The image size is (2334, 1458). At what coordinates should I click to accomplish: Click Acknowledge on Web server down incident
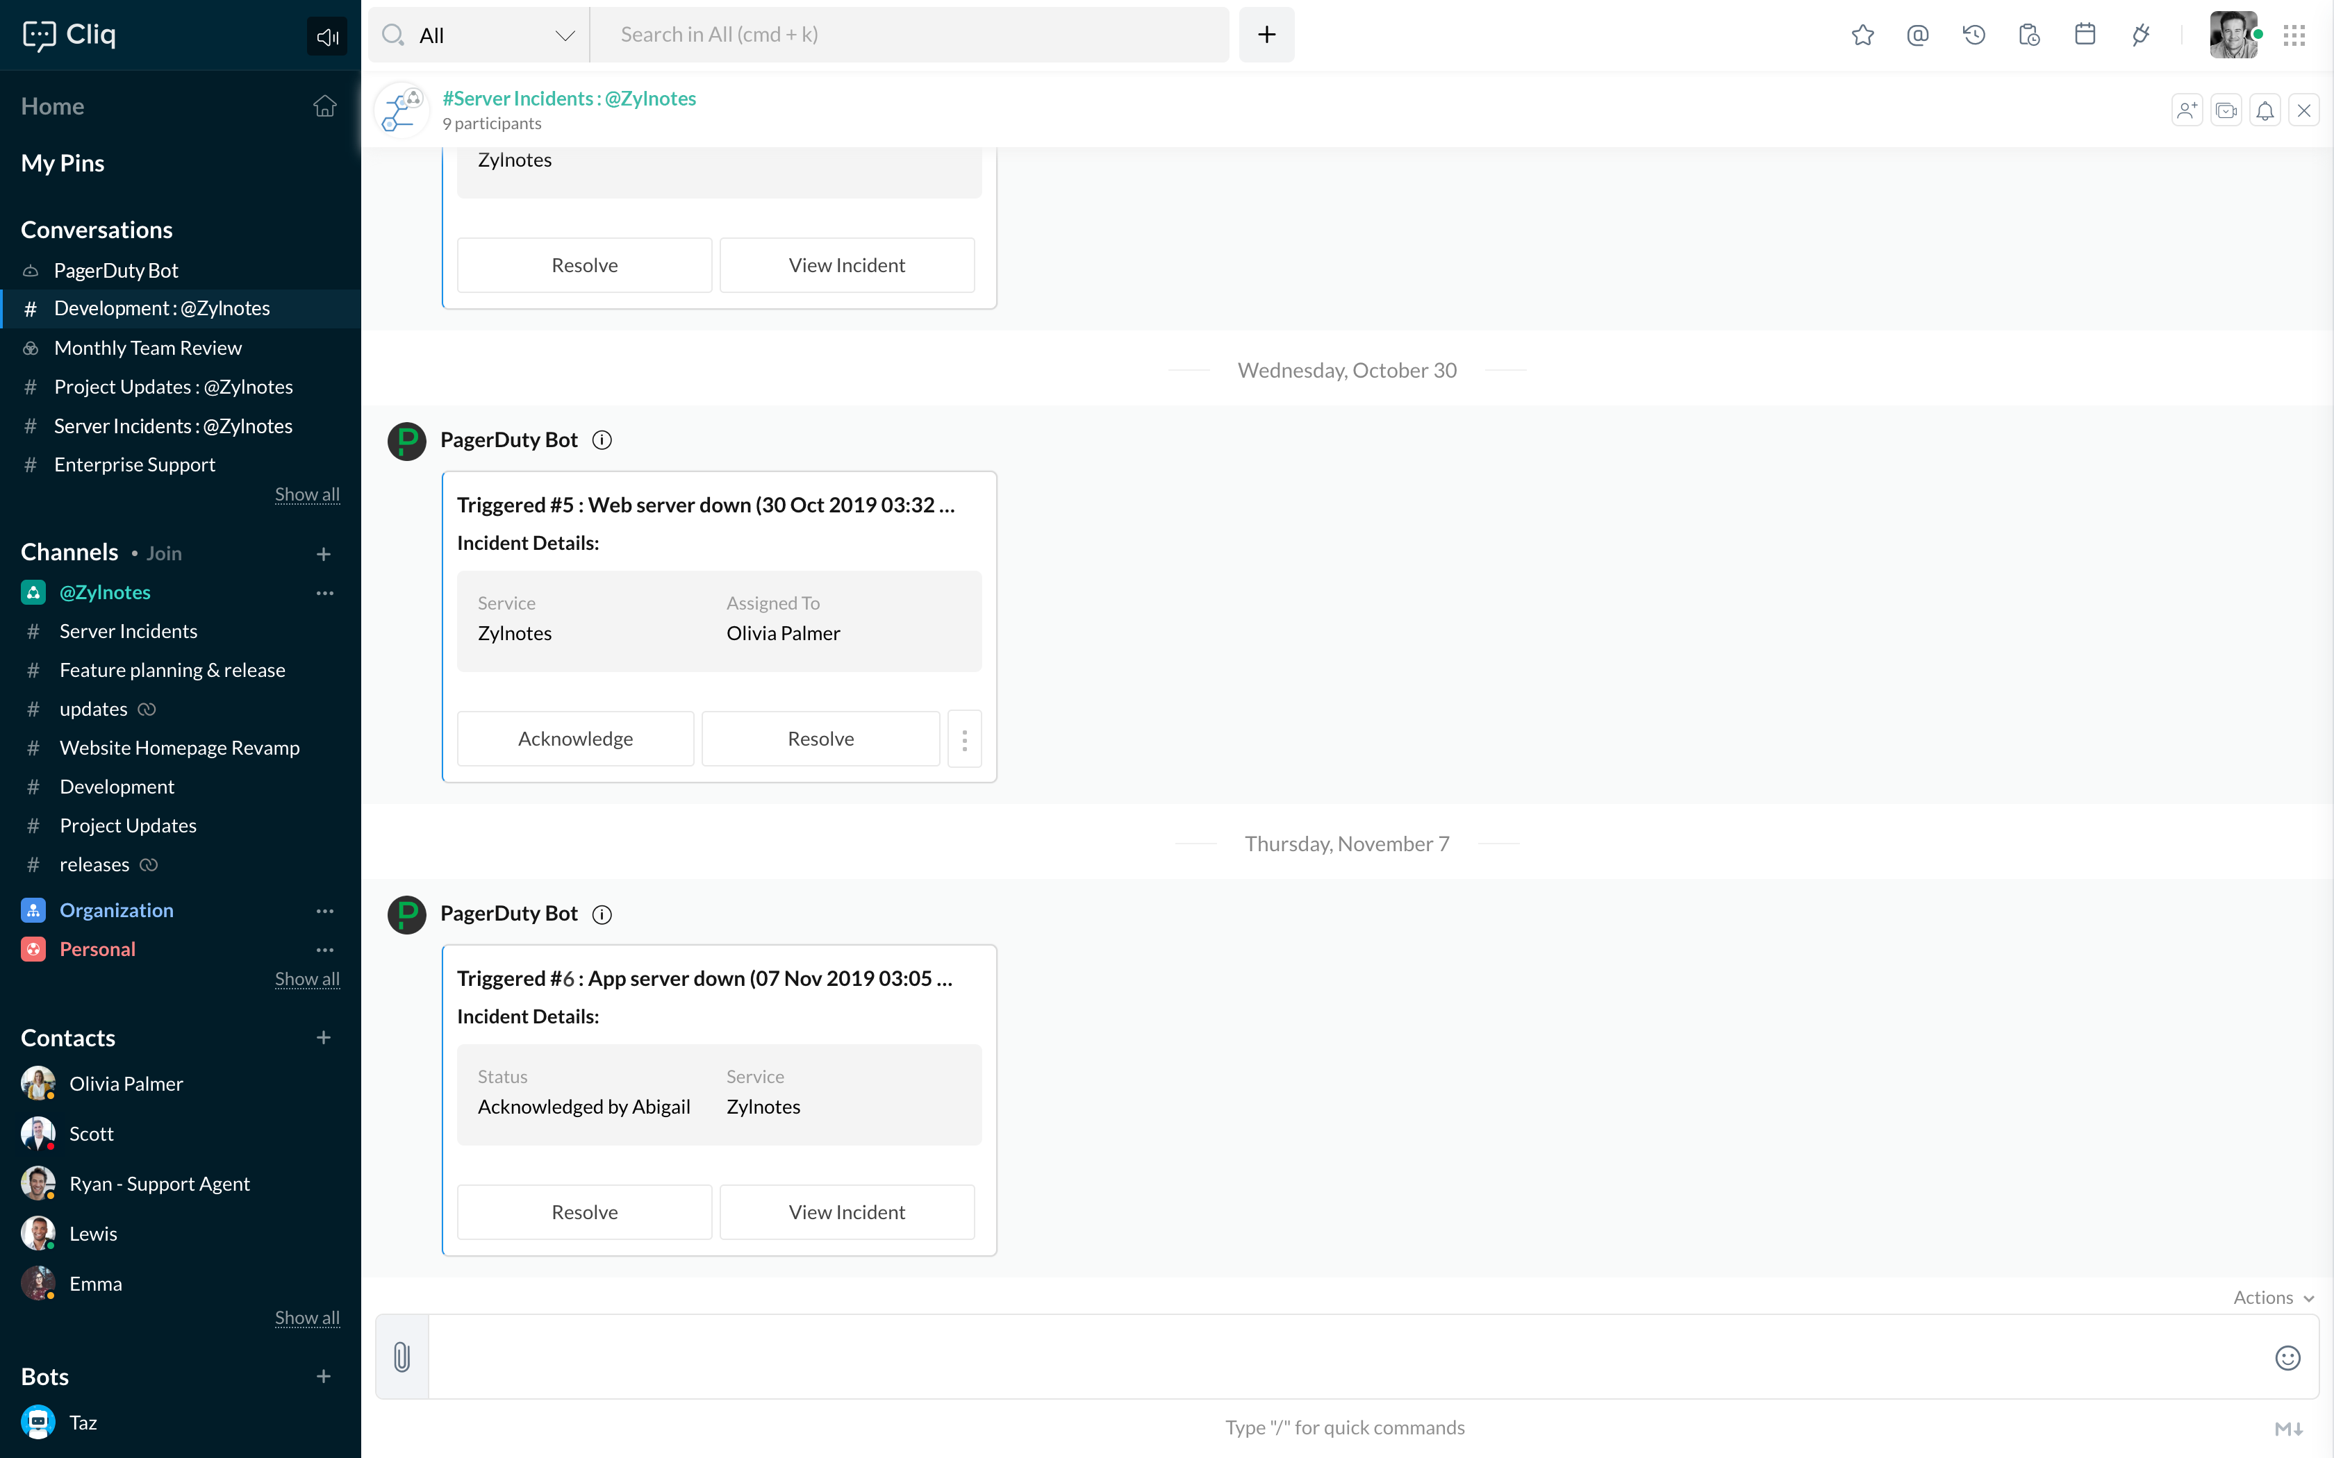575,739
